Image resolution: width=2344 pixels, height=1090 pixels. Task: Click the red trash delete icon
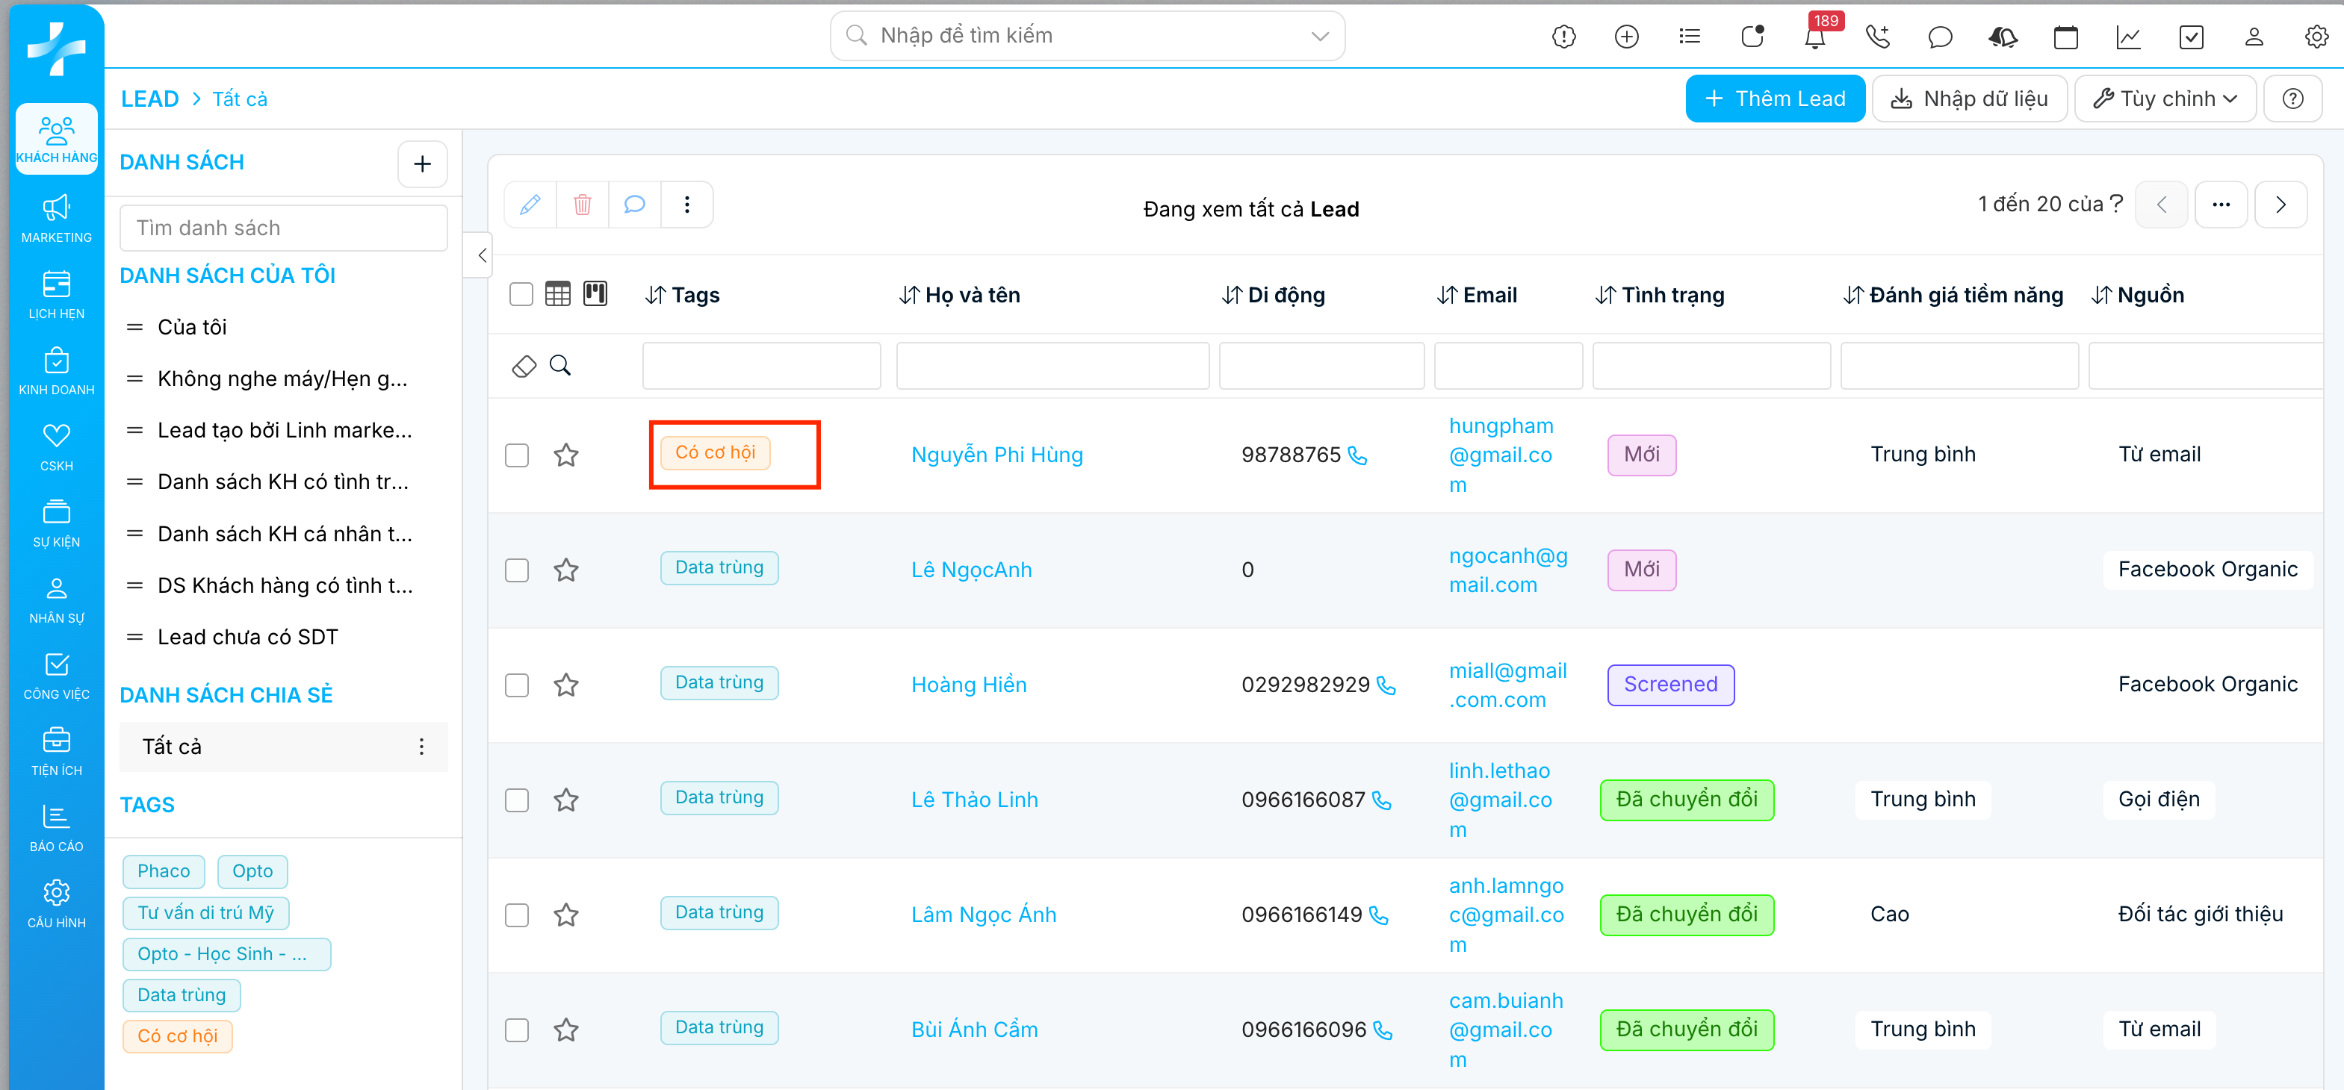(583, 205)
